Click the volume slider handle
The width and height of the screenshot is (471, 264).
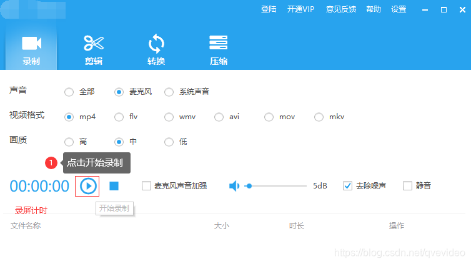pos(249,186)
